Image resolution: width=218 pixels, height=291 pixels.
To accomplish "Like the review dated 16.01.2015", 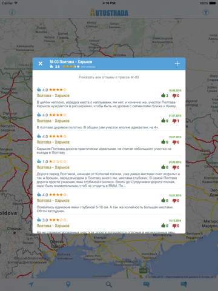I will coord(165,200).
